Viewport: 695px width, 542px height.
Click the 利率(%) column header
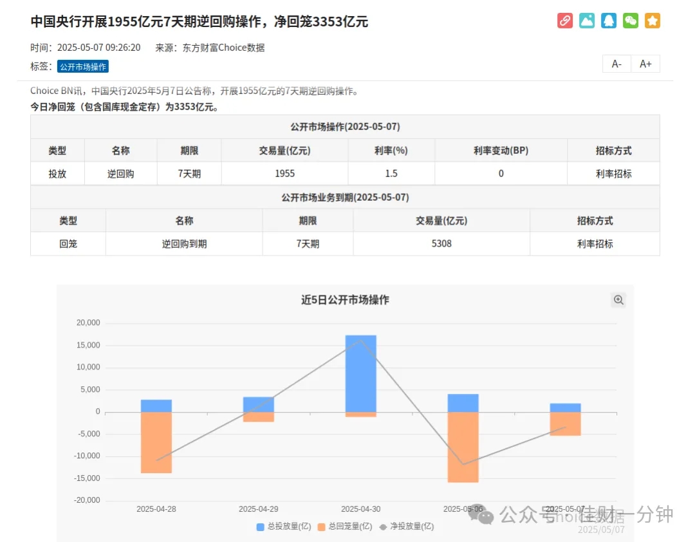pos(391,151)
